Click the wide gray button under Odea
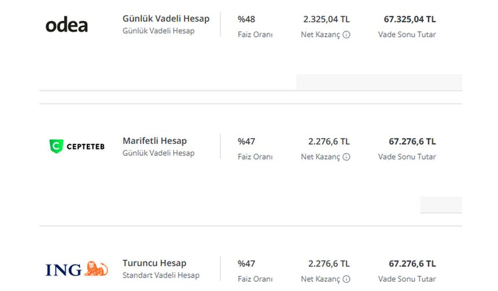This screenshot has height=291, width=498. coord(379,83)
